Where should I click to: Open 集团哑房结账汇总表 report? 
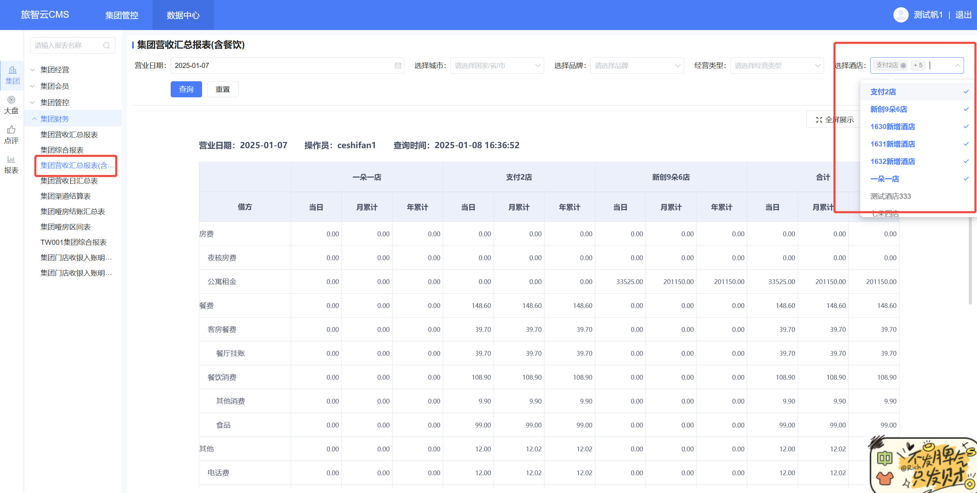[x=73, y=212]
